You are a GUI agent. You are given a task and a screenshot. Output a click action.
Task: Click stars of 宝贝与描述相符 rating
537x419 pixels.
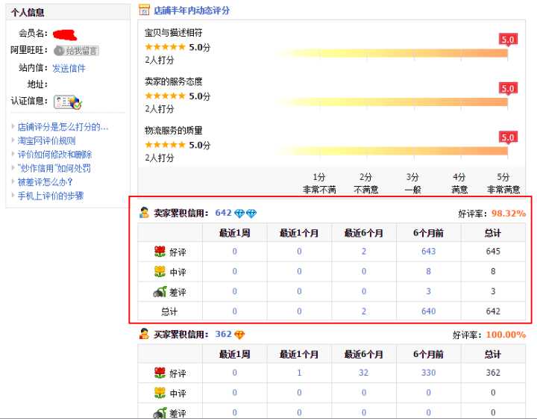pos(165,47)
